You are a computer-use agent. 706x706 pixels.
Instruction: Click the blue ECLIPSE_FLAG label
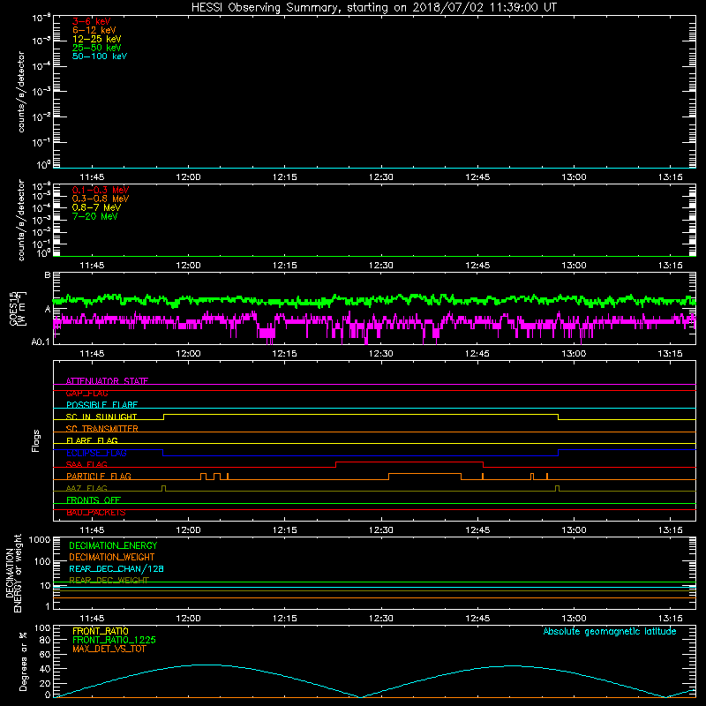(96, 453)
